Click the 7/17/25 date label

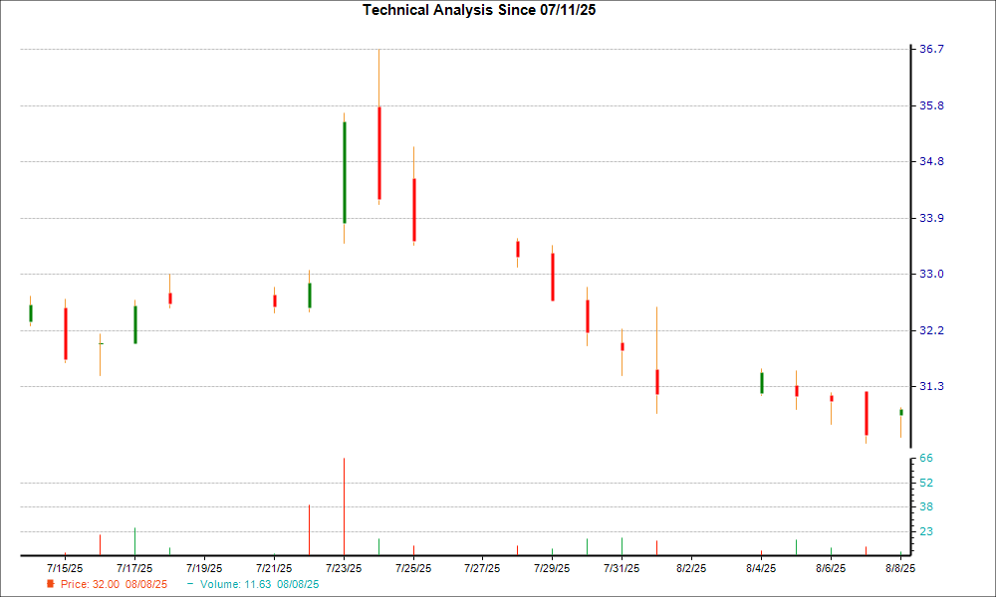(x=134, y=568)
